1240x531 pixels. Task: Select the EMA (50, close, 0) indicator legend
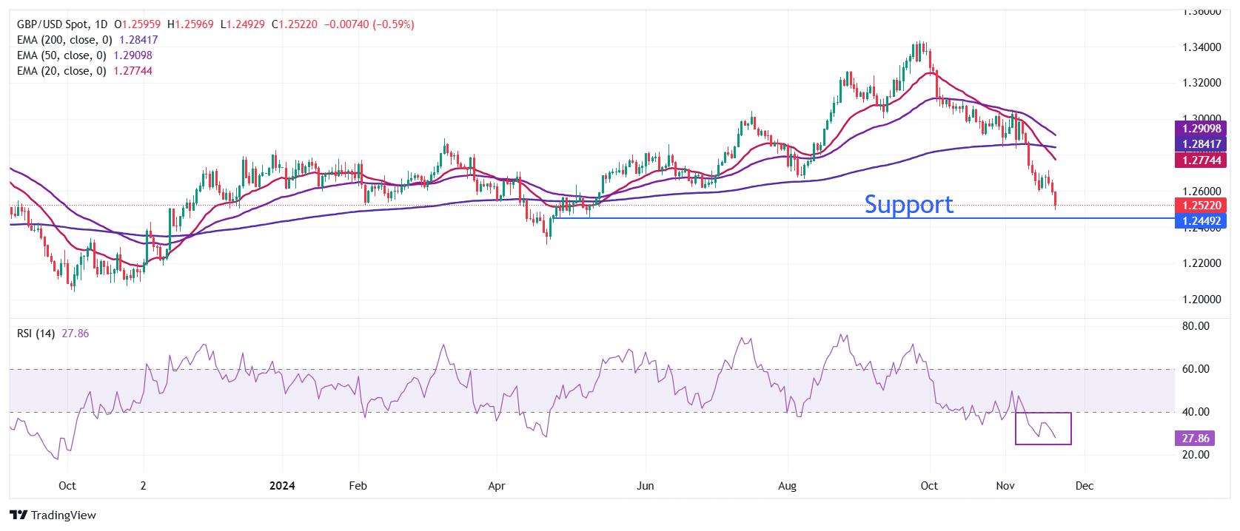(x=61, y=55)
